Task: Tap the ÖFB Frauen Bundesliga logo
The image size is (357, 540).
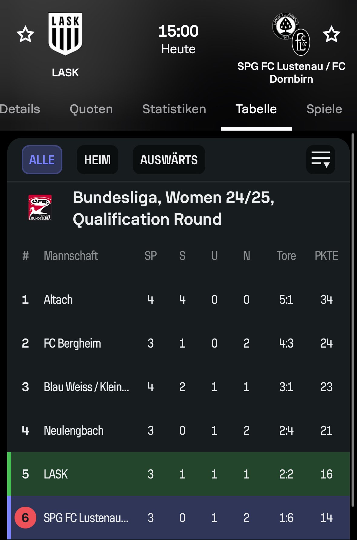Action: (40, 208)
